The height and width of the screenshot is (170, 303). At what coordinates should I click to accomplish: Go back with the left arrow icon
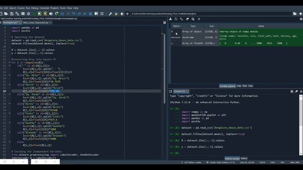122,14
